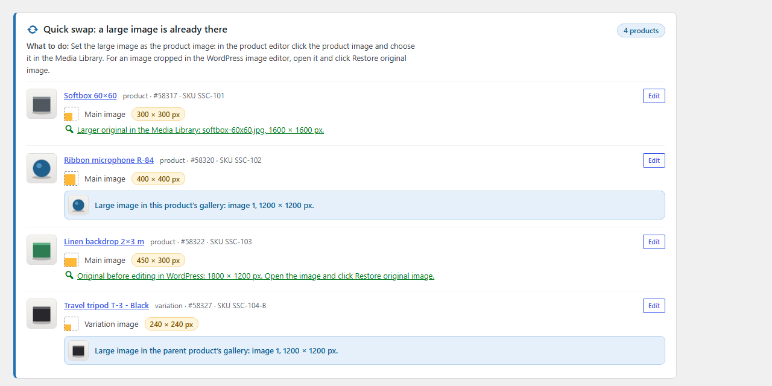Click the parent gallery thumbnail for Travel tripod
The width and height of the screenshot is (772, 386).
click(x=78, y=350)
